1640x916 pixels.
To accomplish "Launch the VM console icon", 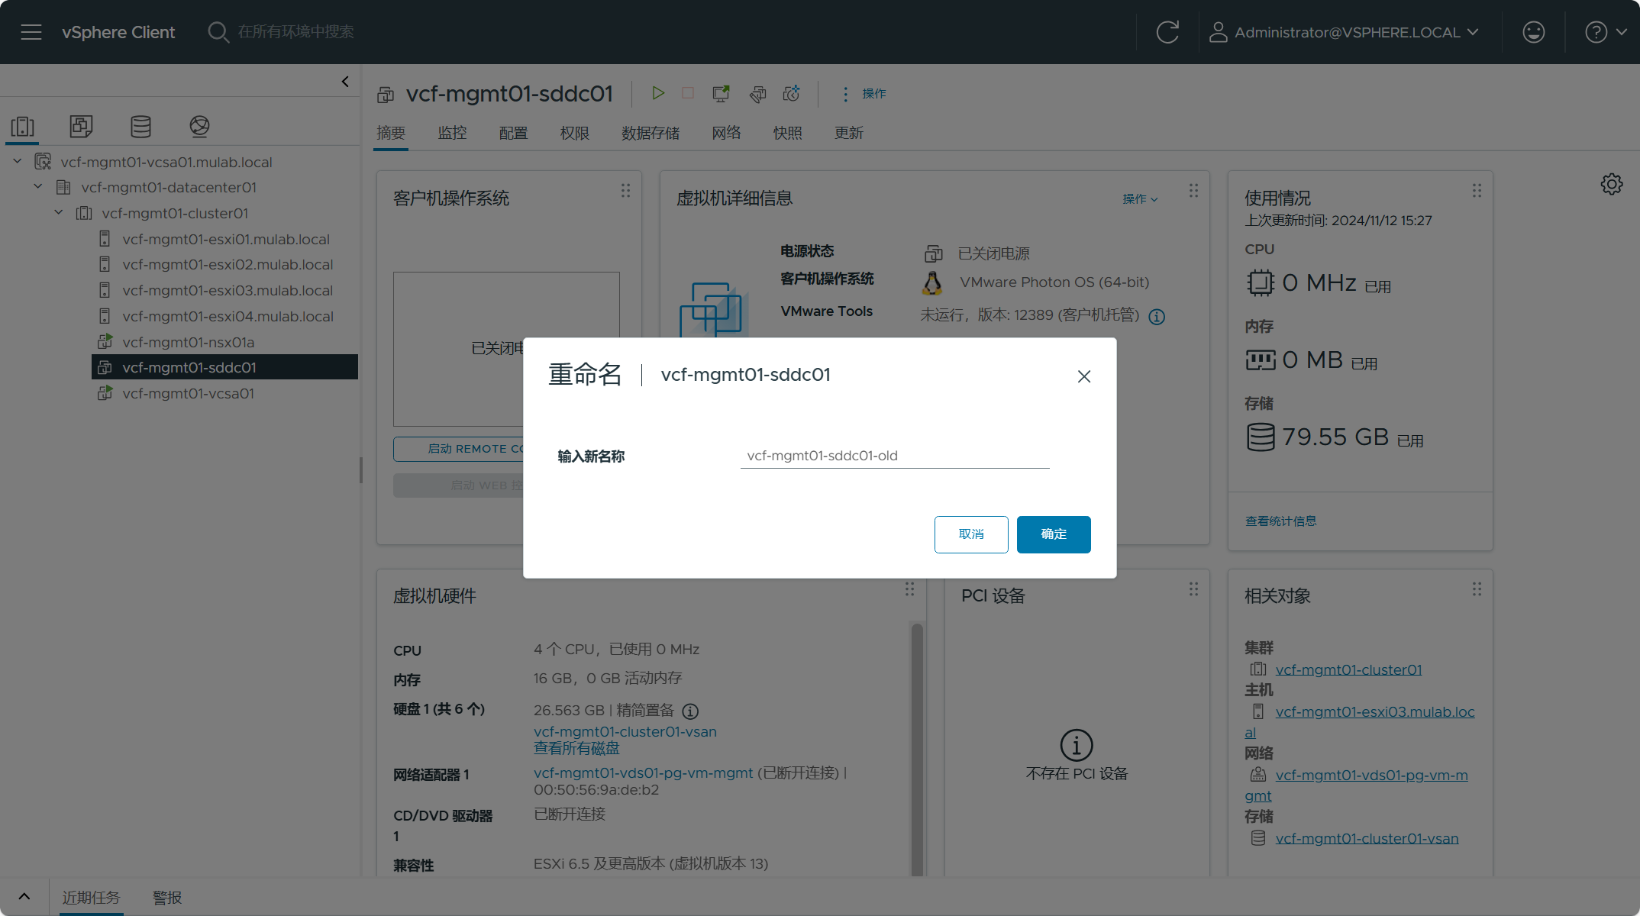I will pyautogui.click(x=721, y=93).
